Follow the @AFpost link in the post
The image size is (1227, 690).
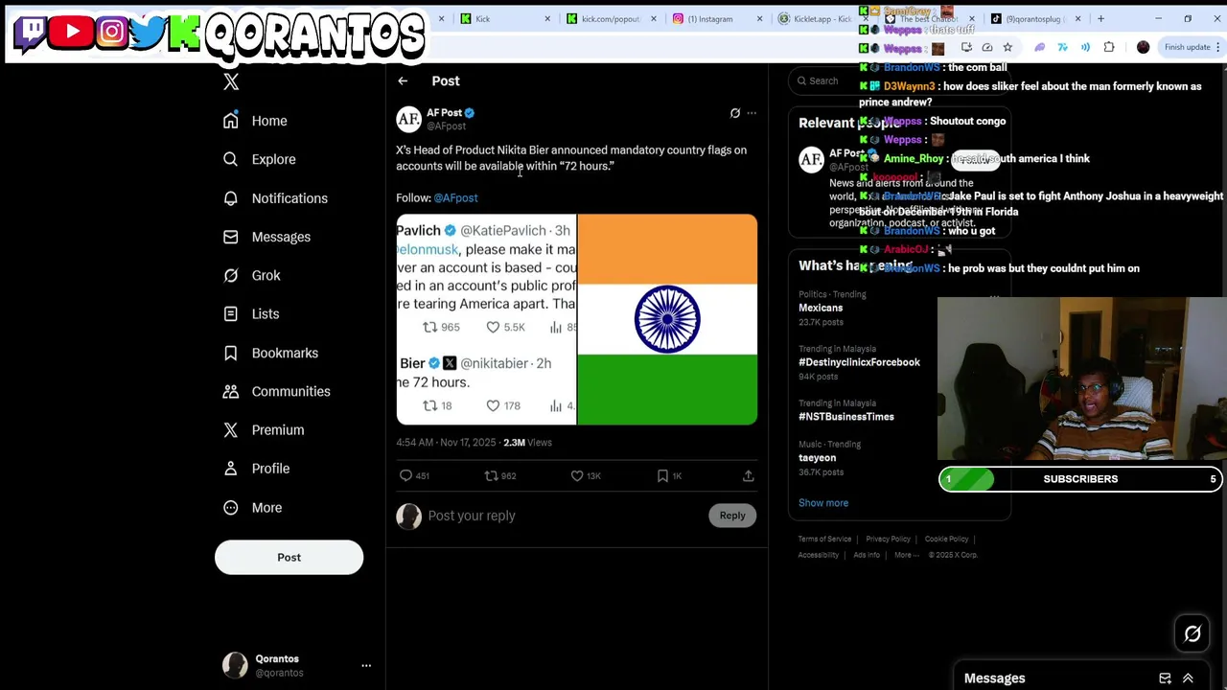455,197
